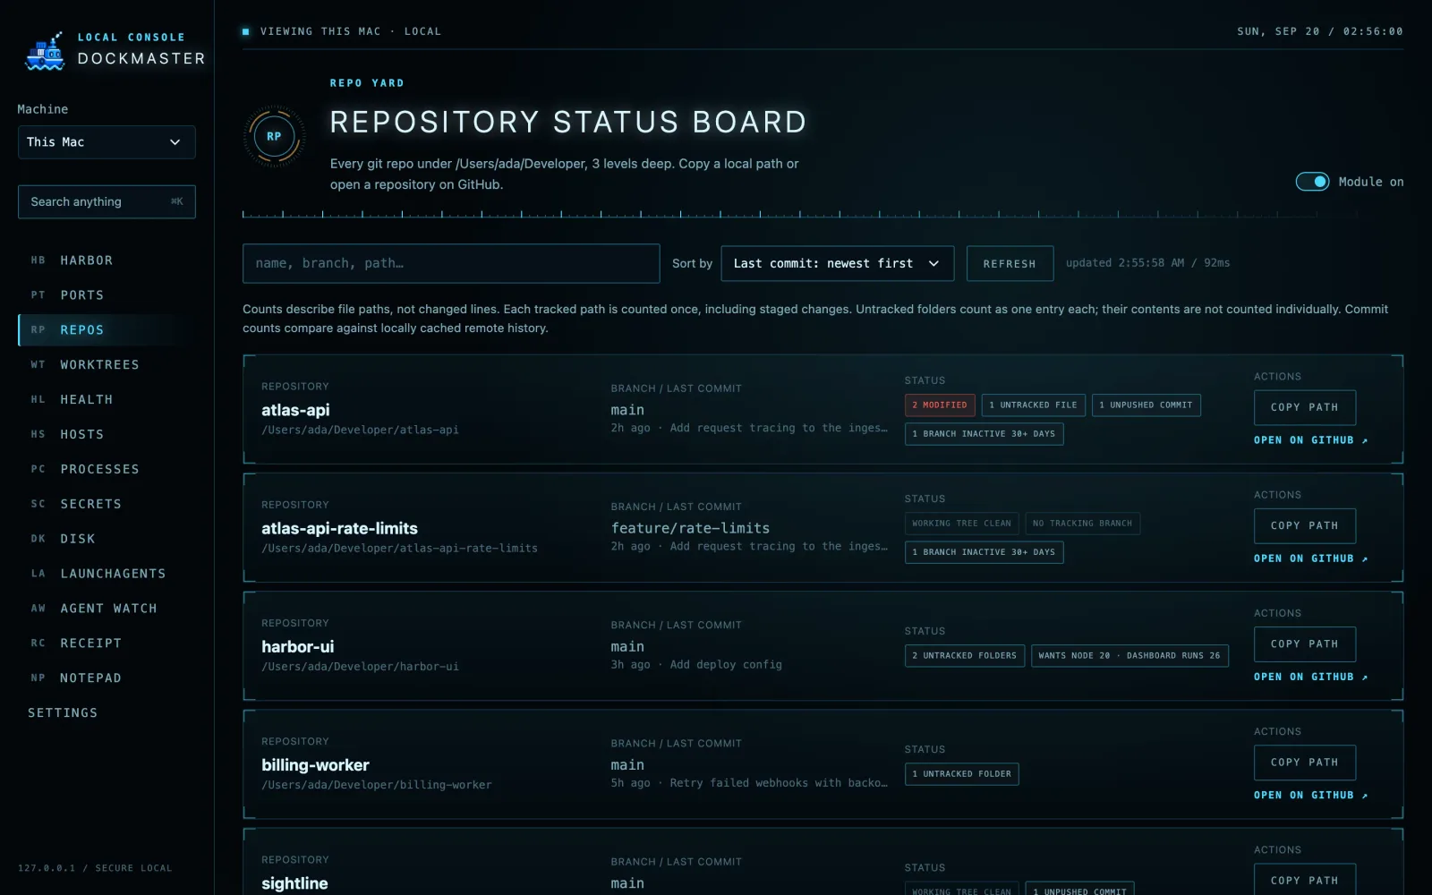Go to the Harbor section
Screen dimensions: 1432x895
coord(107,260)
